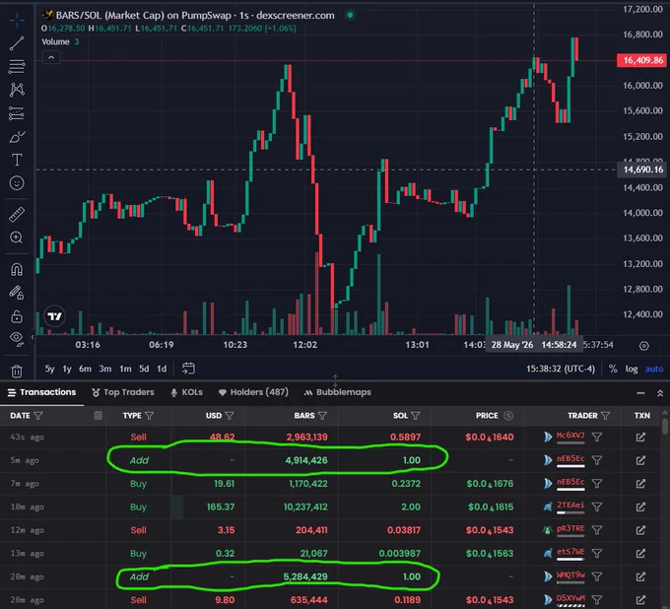Filter transactions by TRADER
Image resolution: width=670 pixels, height=609 pixels.
[x=605, y=416]
